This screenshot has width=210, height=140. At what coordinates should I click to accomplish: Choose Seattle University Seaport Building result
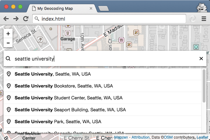pos(103,110)
